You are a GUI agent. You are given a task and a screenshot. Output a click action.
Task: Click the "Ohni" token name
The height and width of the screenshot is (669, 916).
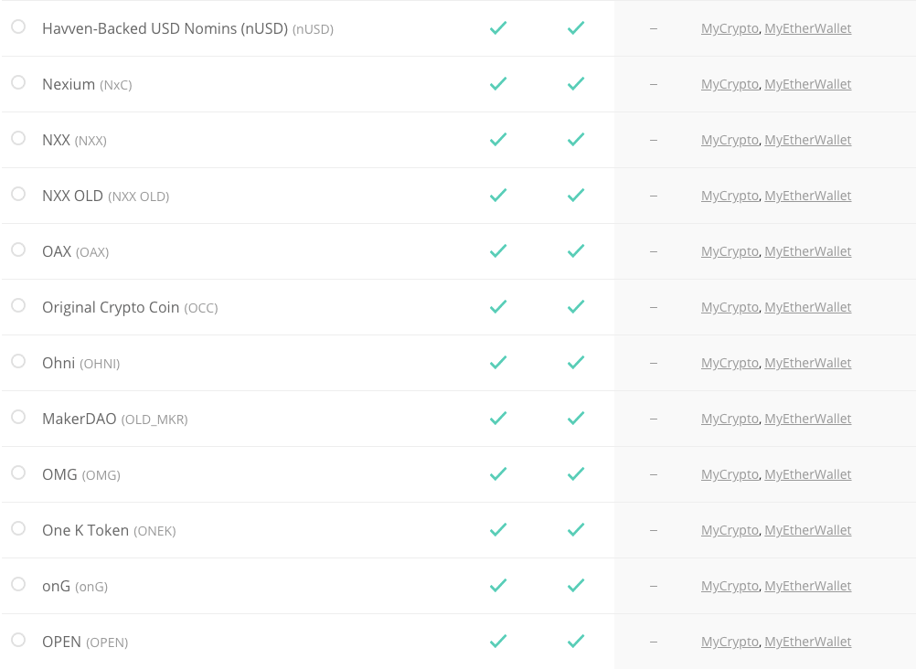point(59,363)
